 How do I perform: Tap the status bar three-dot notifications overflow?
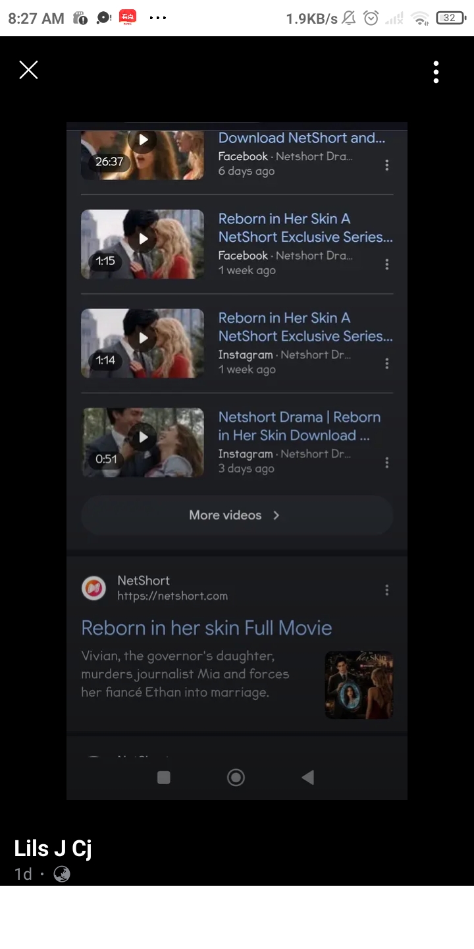158,18
